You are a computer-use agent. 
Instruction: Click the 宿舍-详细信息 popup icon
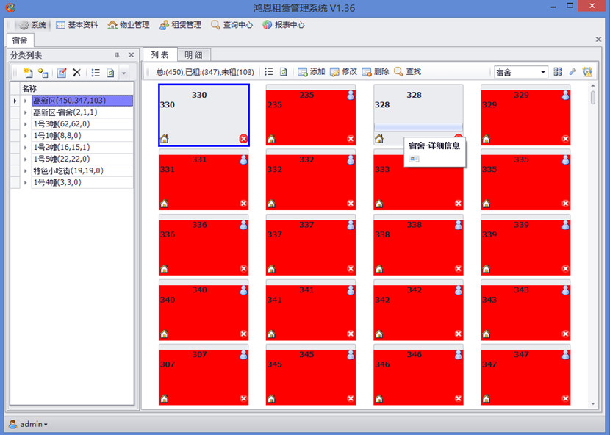415,159
